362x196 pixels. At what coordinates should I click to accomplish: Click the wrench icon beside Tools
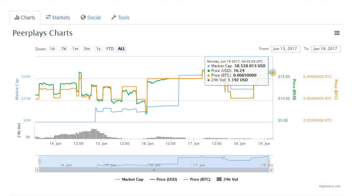114,17
